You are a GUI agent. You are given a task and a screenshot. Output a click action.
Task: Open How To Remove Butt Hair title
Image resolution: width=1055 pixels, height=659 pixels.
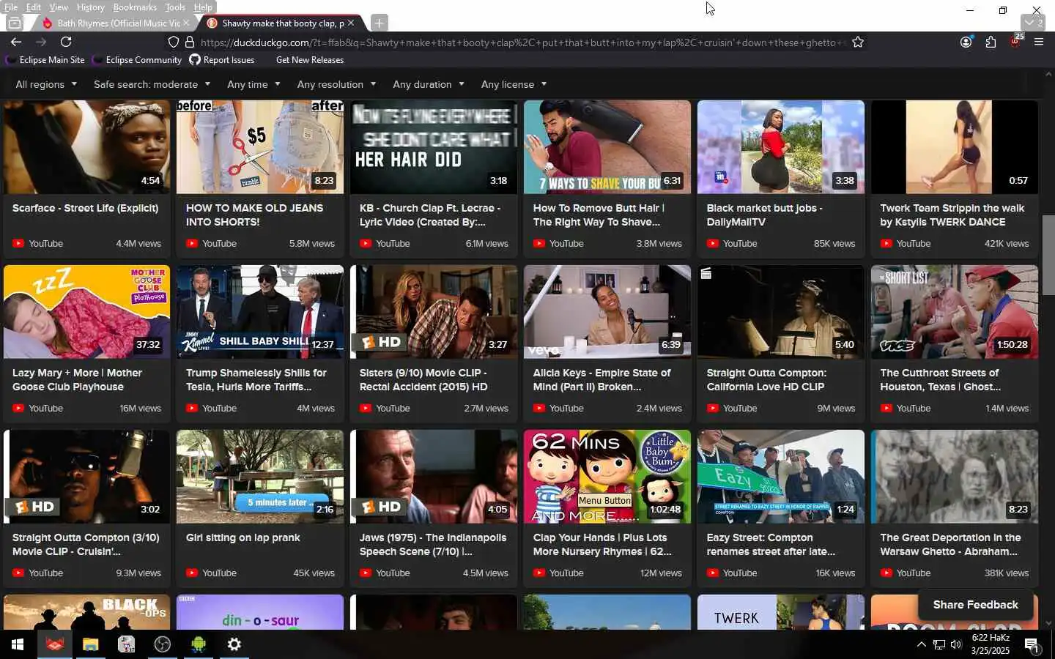[599, 215]
